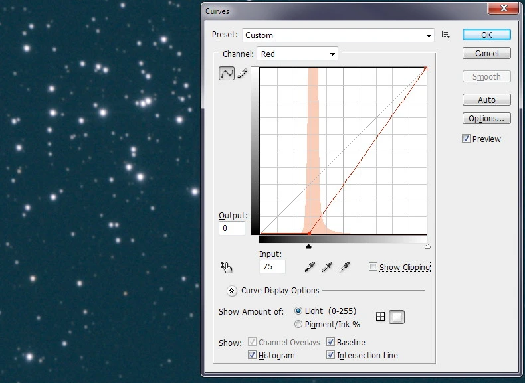The width and height of the screenshot is (525, 383).
Task: Select the pencil draw curve tool
Action: [x=242, y=74]
